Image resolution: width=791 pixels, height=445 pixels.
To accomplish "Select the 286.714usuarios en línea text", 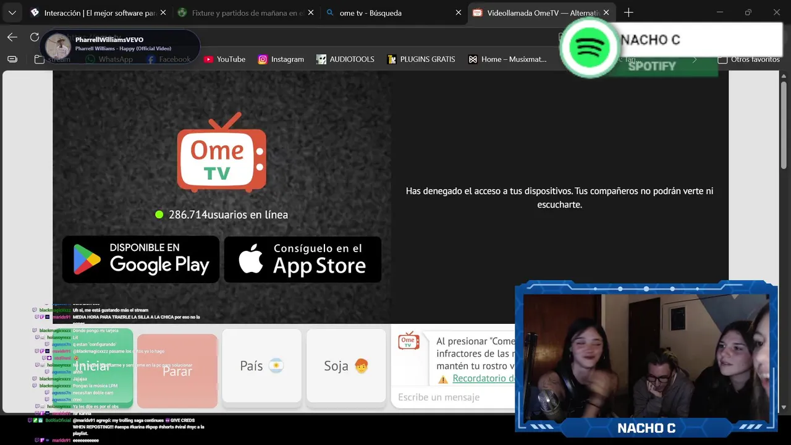I will (228, 214).
